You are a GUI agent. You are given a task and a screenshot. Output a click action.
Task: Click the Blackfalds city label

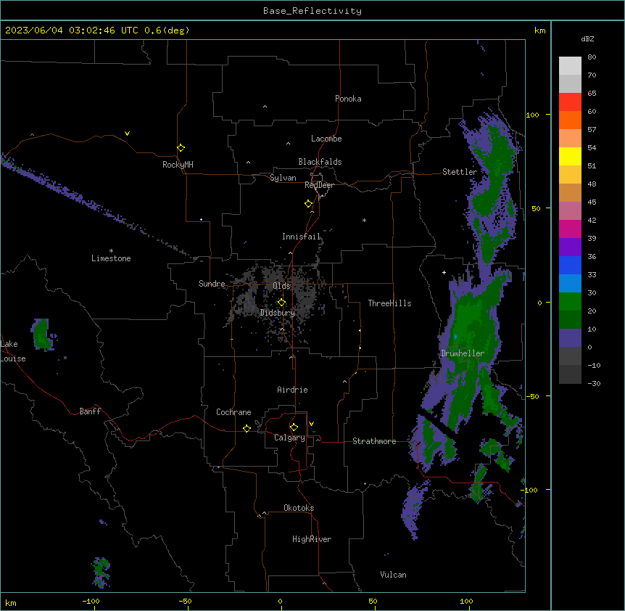(x=320, y=162)
